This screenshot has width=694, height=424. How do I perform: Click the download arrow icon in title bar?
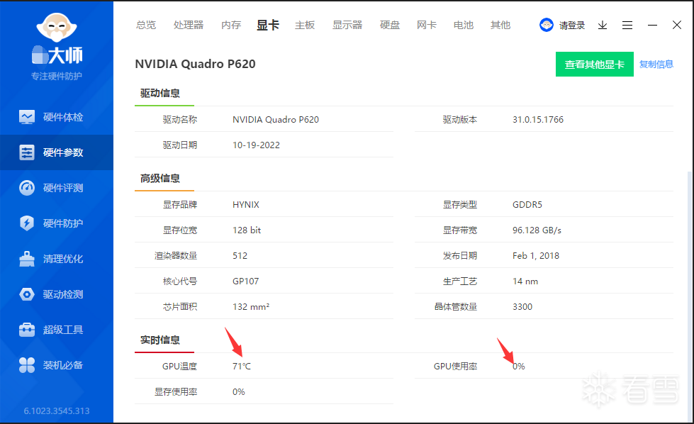(603, 26)
